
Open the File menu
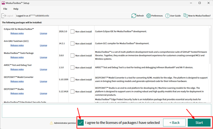[x=5, y=9]
